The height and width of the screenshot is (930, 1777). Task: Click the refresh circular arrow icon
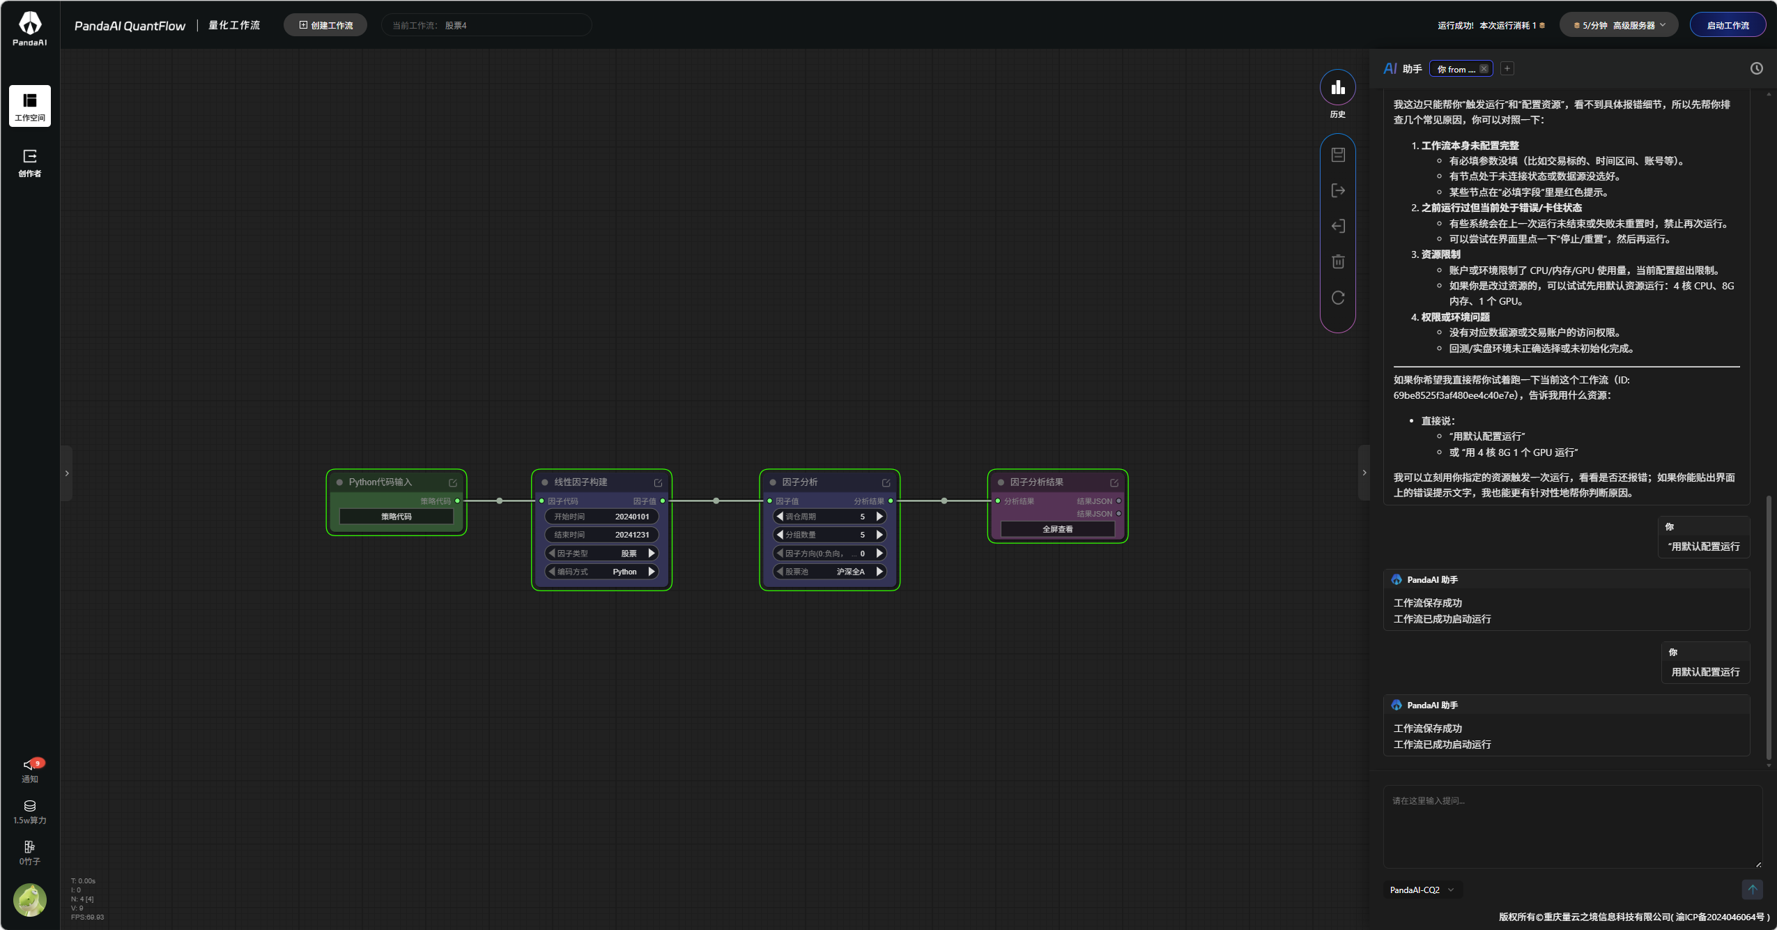tap(1338, 298)
